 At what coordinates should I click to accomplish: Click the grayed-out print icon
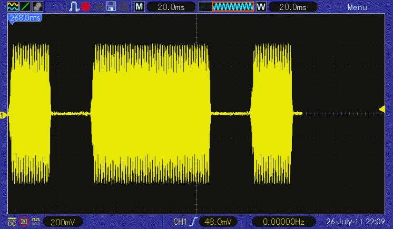pyautogui.click(x=122, y=7)
